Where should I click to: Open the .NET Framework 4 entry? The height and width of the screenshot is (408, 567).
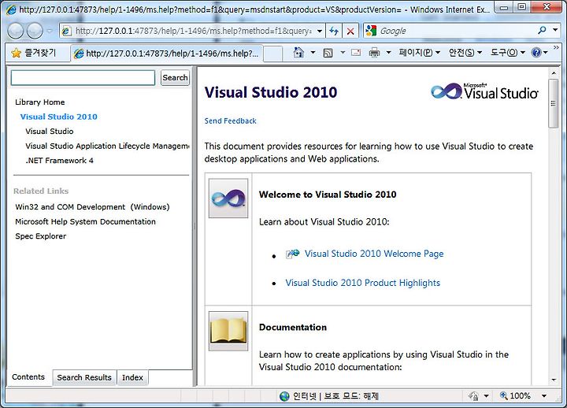(x=59, y=160)
